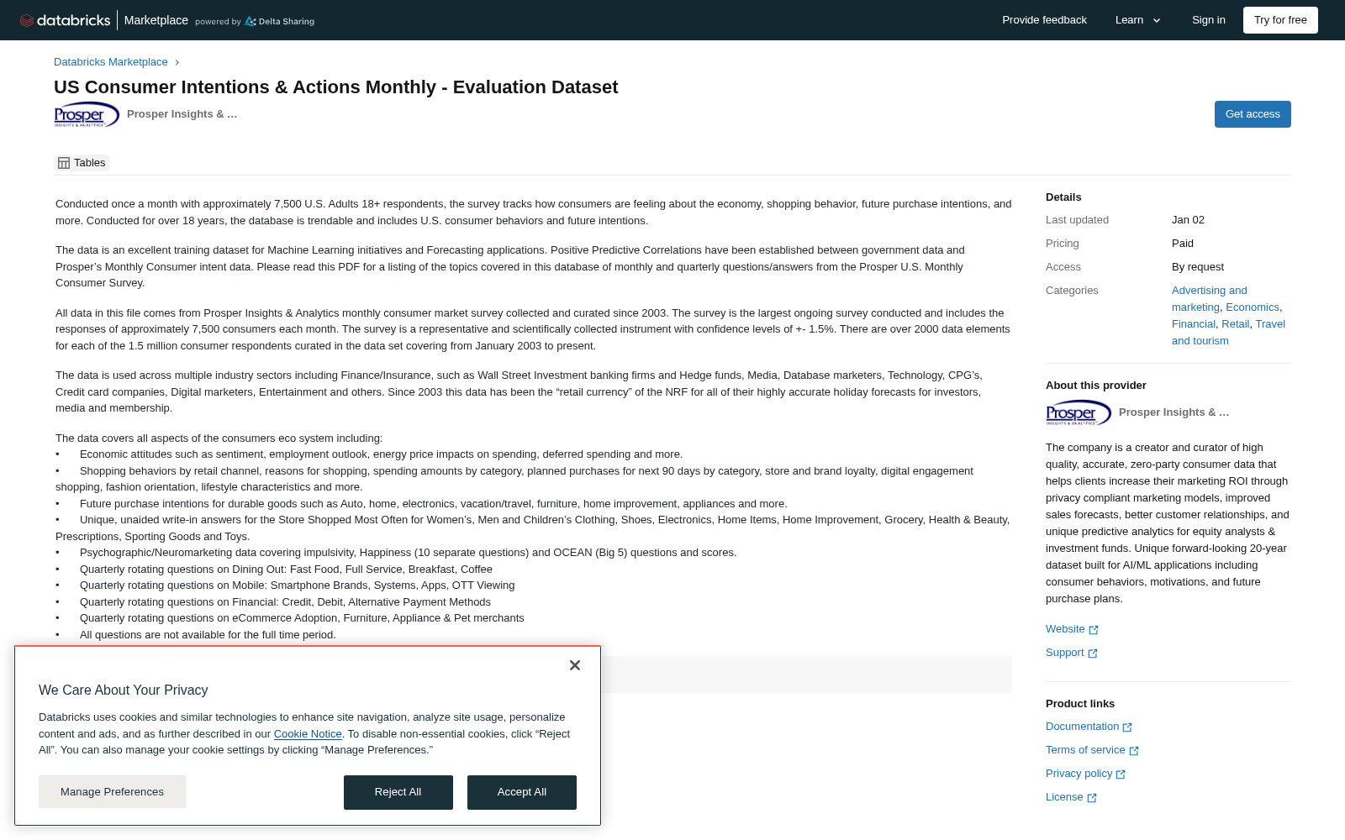Select the Economics category link
Image resolution: width=1345 pixels, height=840 pixels.
tap(1253, 307)
